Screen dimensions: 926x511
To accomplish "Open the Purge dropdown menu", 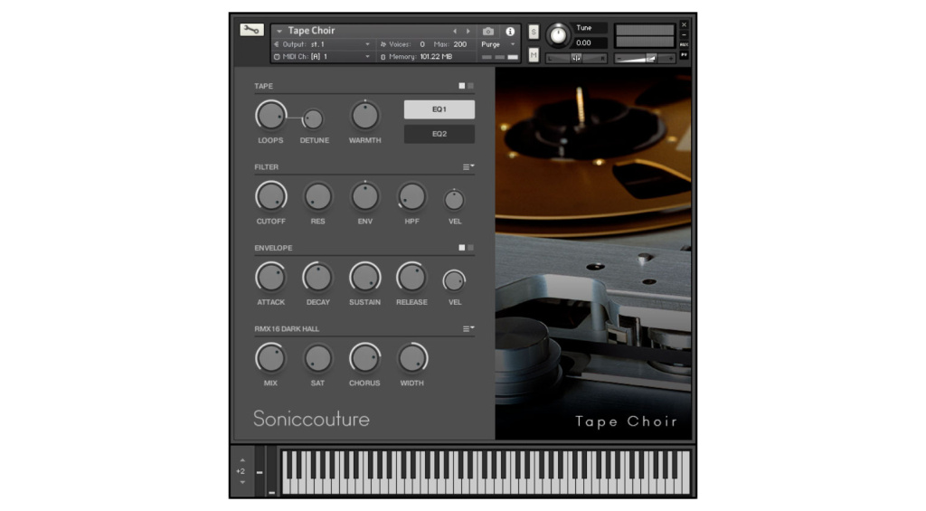I will 498,44.
